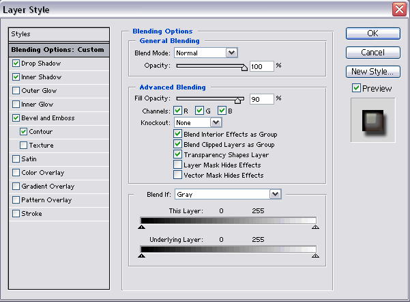The height and width of the screenshot is (302, 410).
Task: Enable the Satin checkbox
Action: coord(16,159)
